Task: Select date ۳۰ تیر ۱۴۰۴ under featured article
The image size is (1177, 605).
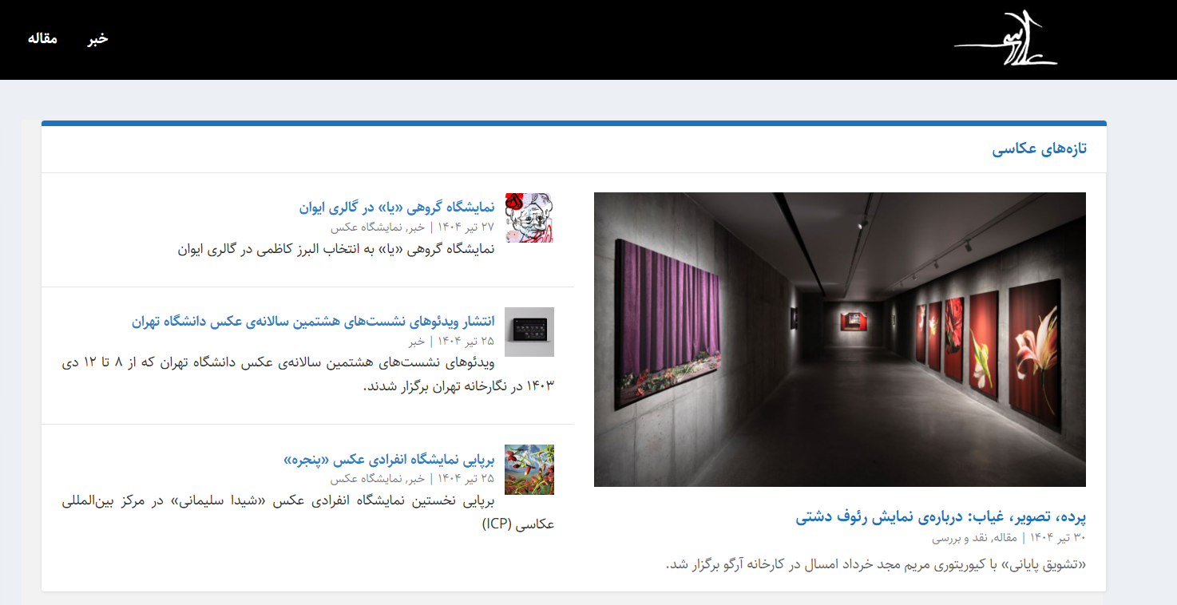Action: coord(1058,538)
